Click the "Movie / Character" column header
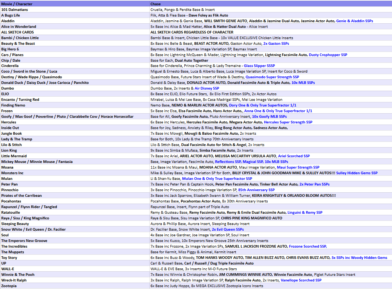Screen dimensions: 392x289 pos(14,4)
